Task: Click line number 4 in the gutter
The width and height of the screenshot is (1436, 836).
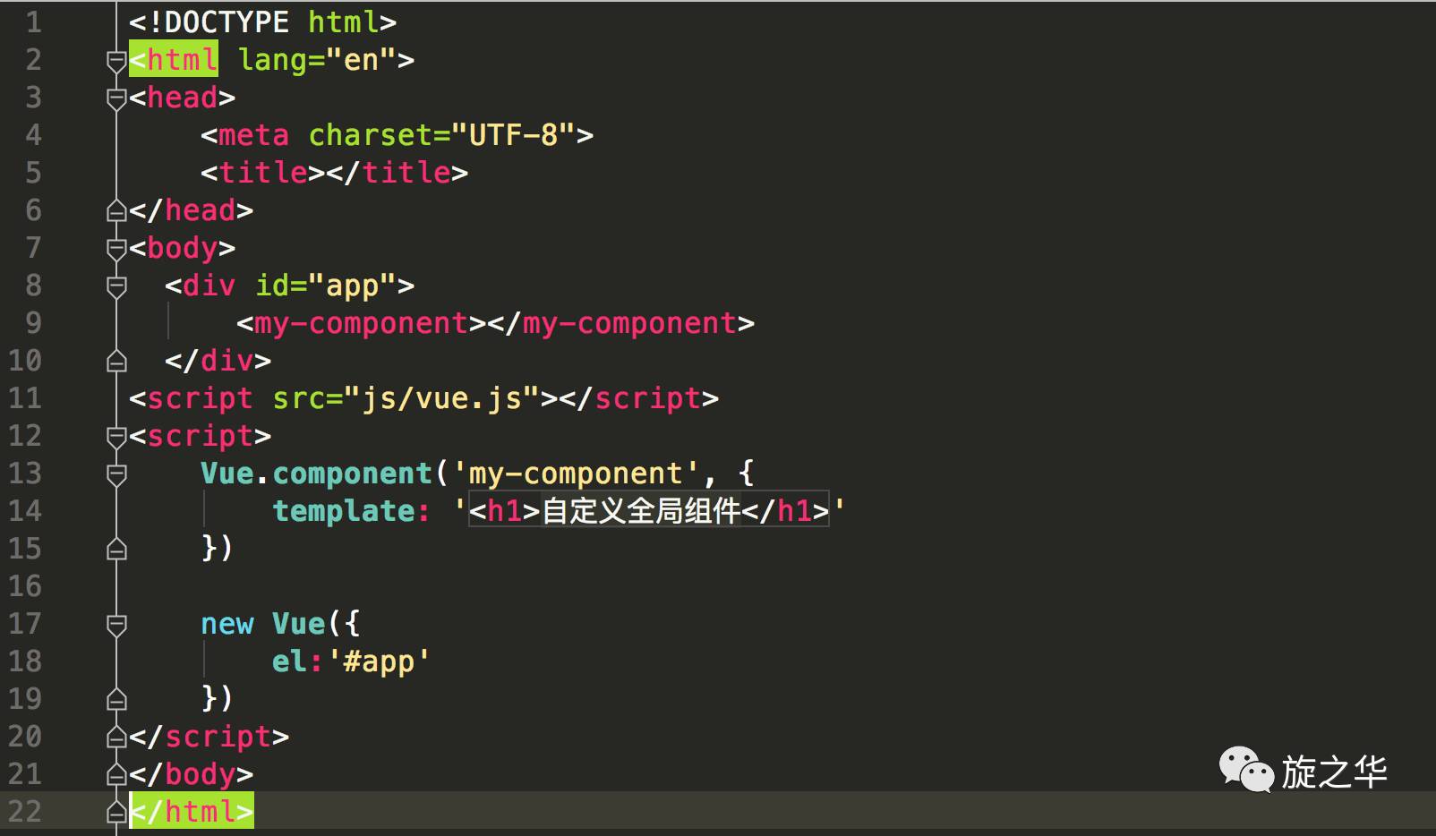Action: point(33,135)
